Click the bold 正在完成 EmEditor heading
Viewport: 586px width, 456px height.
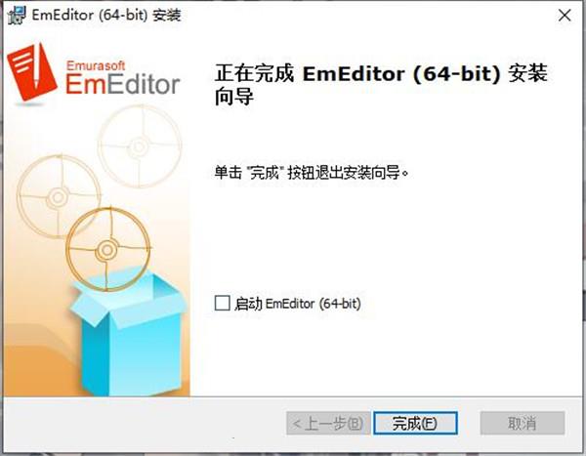click(x=381, y=73)
